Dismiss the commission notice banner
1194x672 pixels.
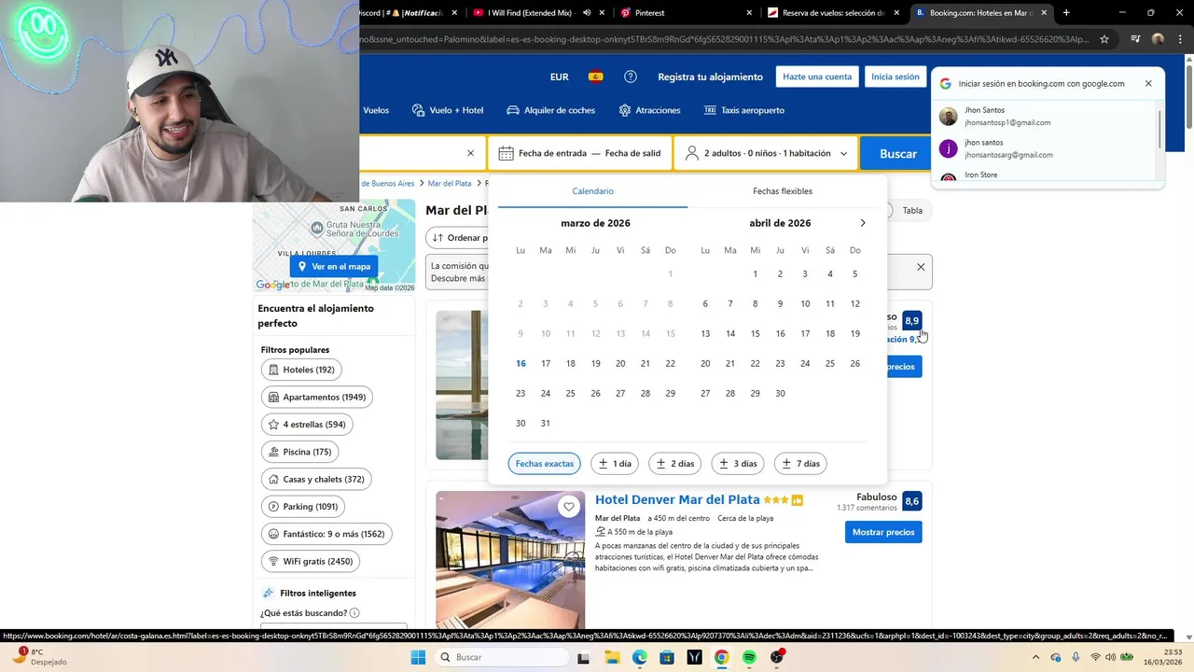(x=921, y=267)
